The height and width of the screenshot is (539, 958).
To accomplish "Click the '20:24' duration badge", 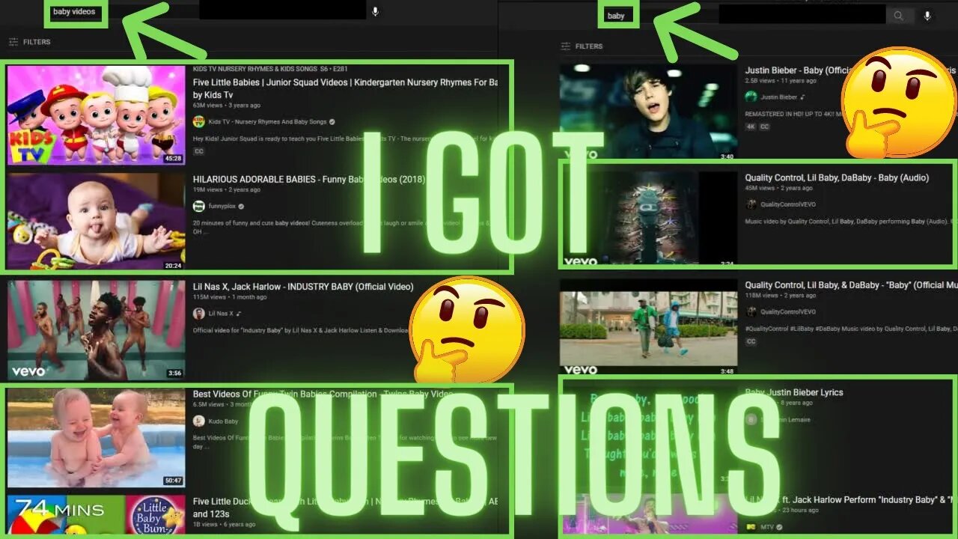I will [174, 265].
